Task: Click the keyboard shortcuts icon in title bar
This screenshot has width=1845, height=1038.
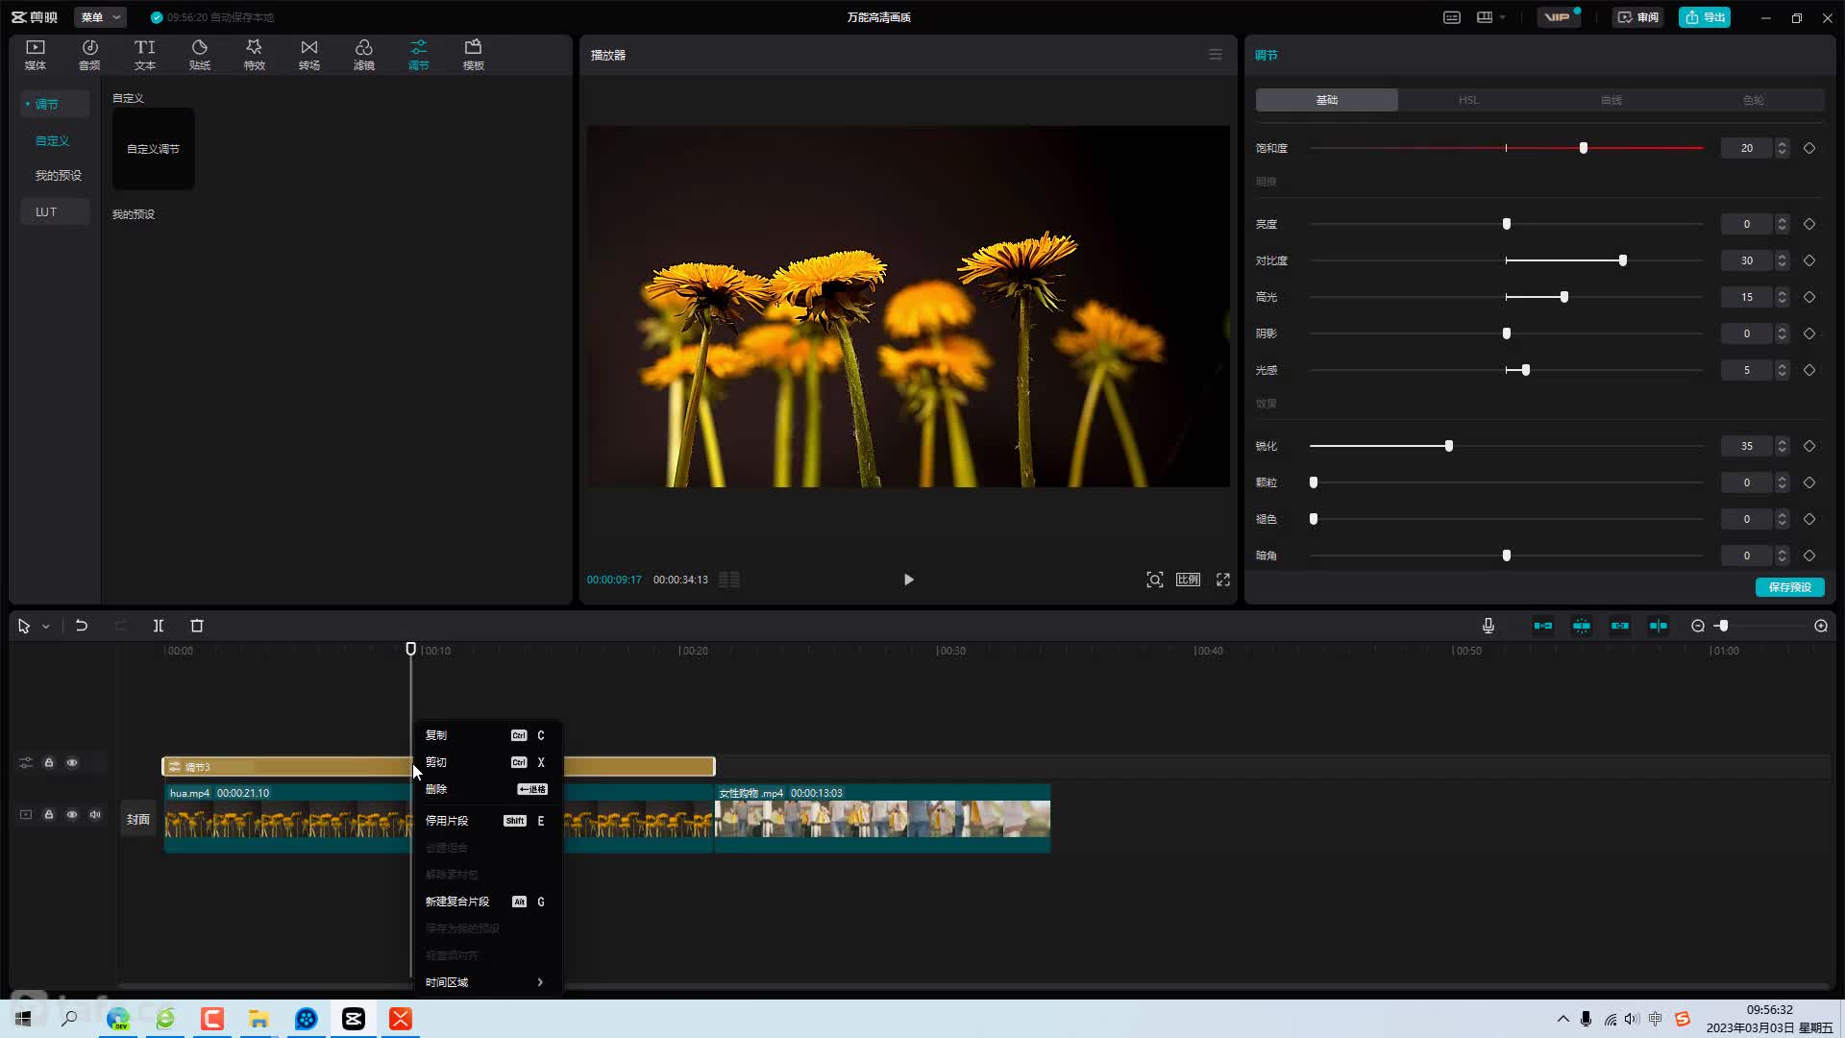Action: pos(1452,17)
